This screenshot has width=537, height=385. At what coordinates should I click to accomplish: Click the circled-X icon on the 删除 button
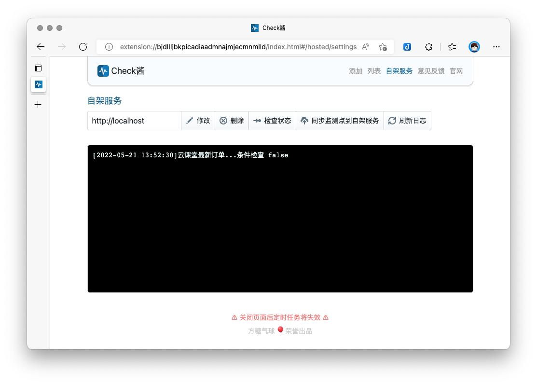[x=223, y=121]
